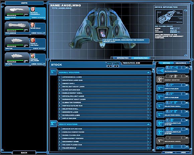This screenshot has height=155, width=194.
Task: Click the Normal Weapons category icon
Action: tap(54, 72)
